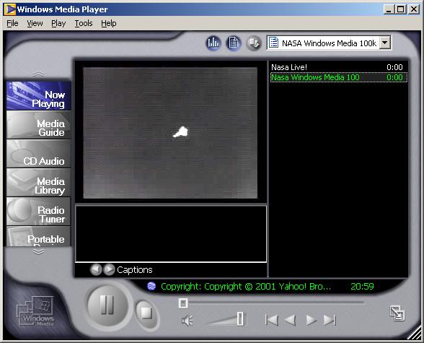The height and width of the screenshot is (343, 424).
Task: Minimize the Windows Media Player window
Action: click(389, 9)
